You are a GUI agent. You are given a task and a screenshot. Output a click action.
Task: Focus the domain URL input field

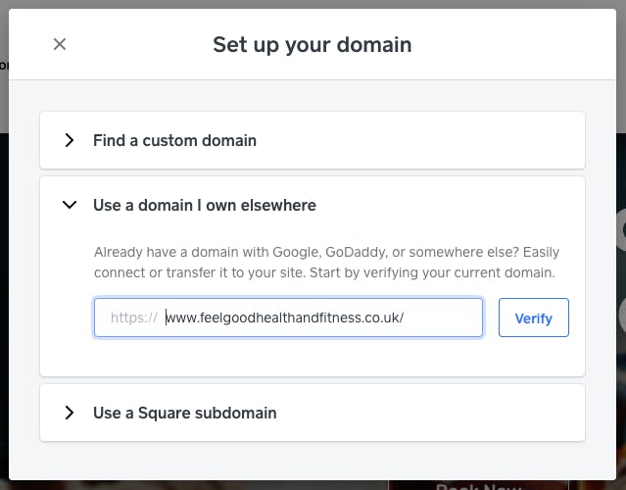(x=288, y=318)
